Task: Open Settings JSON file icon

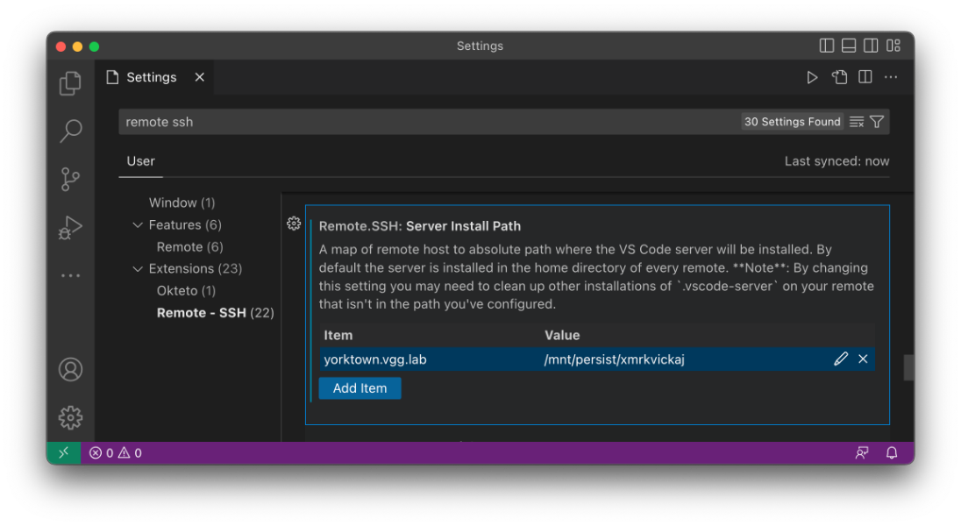Action: click(839, 77)
